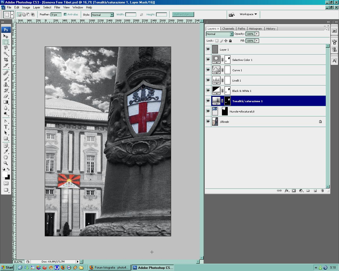The height and width of the screenshot is (271, 339).
Task: Select the Slice tool
Action: [6, 65]
